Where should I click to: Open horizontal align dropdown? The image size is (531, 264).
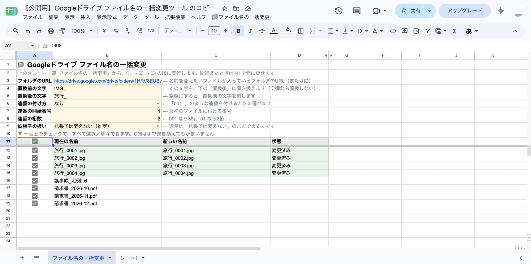(333, 31)
